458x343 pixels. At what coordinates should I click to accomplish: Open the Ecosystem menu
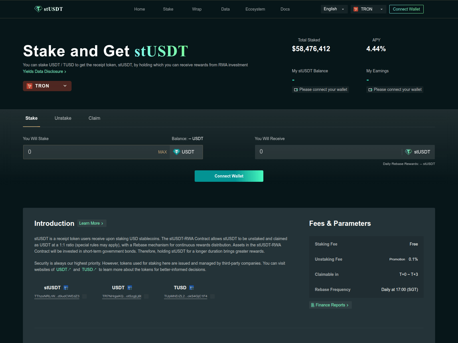pyautogui.click(x=255, y=9)
